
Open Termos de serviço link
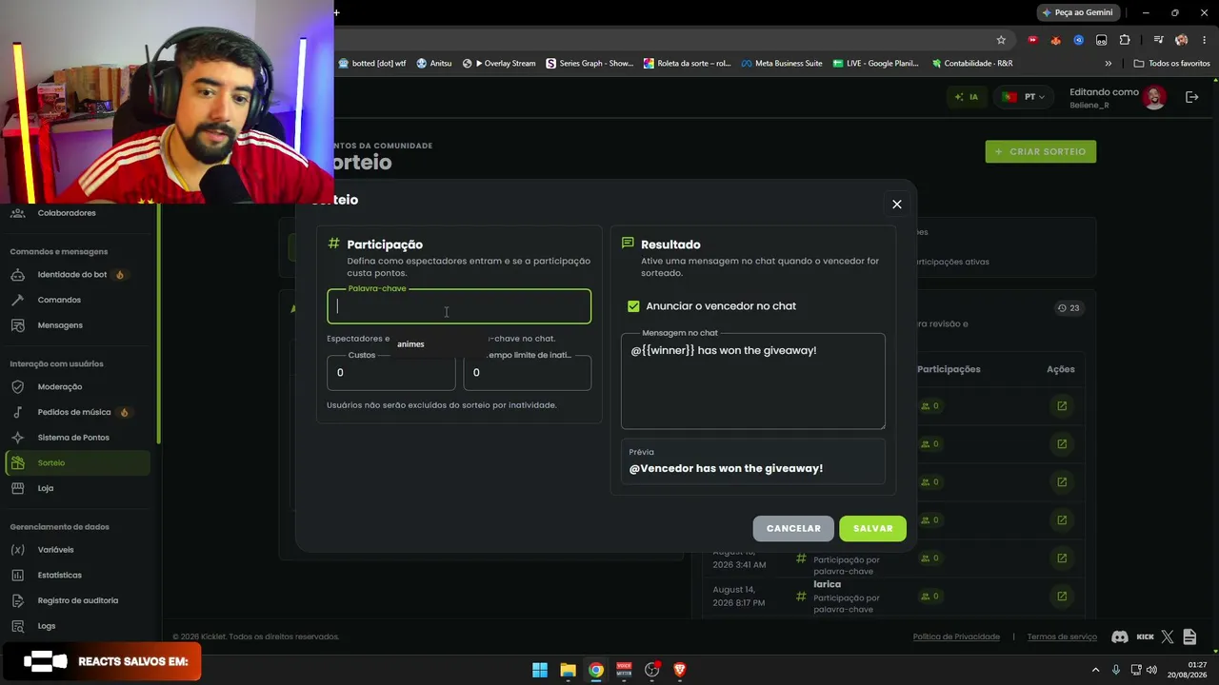pyautogui.click(x=1062, y=636)
